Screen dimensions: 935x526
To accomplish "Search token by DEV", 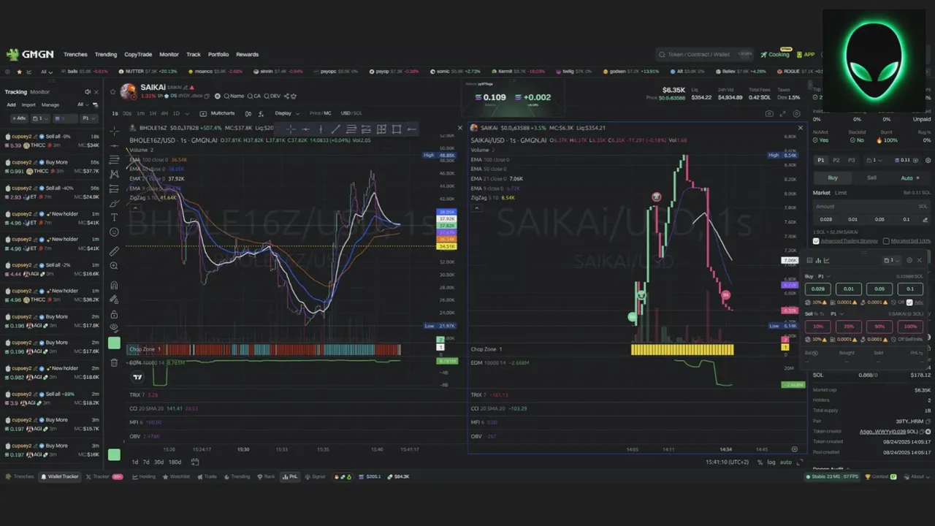I will [272, 96].
